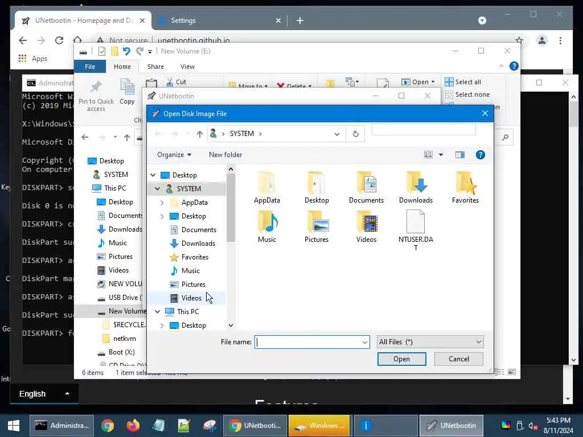Open the dialog help icon

480,155
